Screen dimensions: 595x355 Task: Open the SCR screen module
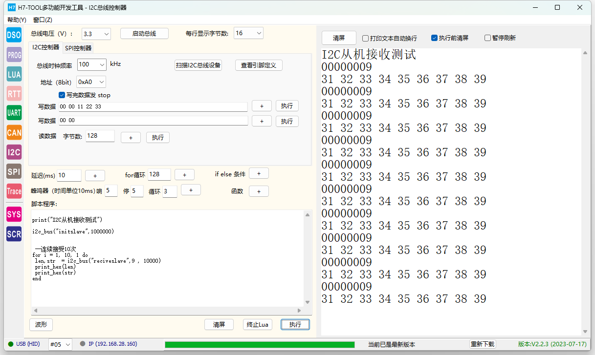coord(14,234)
